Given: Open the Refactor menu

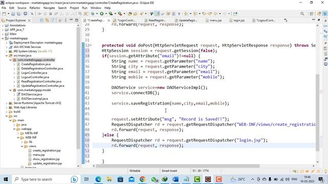Looking at the screenshot, I should (35, 8).
